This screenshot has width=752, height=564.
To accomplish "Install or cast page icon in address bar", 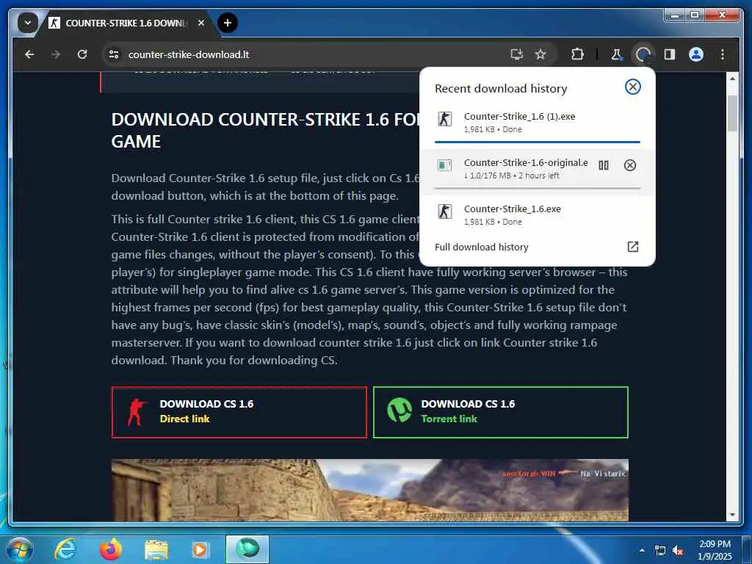I will (516, 54).
